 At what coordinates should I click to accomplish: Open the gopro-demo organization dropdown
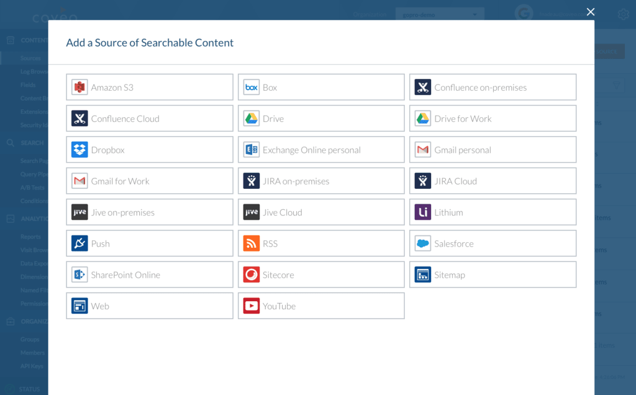click(439, 13)
